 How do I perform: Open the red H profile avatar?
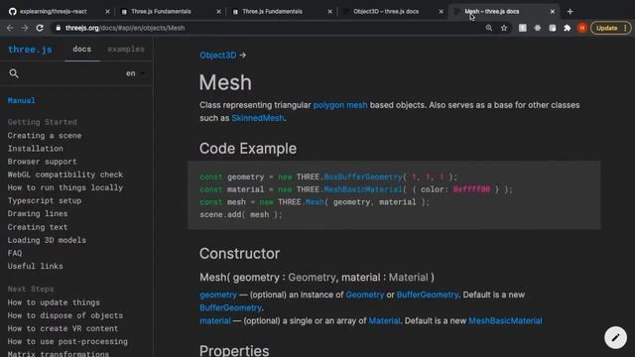582,28
